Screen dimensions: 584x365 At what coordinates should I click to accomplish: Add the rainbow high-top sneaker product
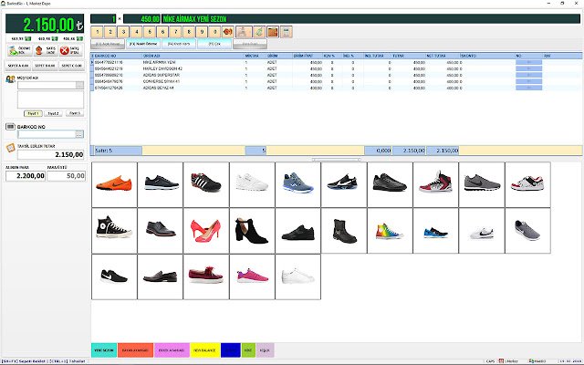click(x=390, y=231)
